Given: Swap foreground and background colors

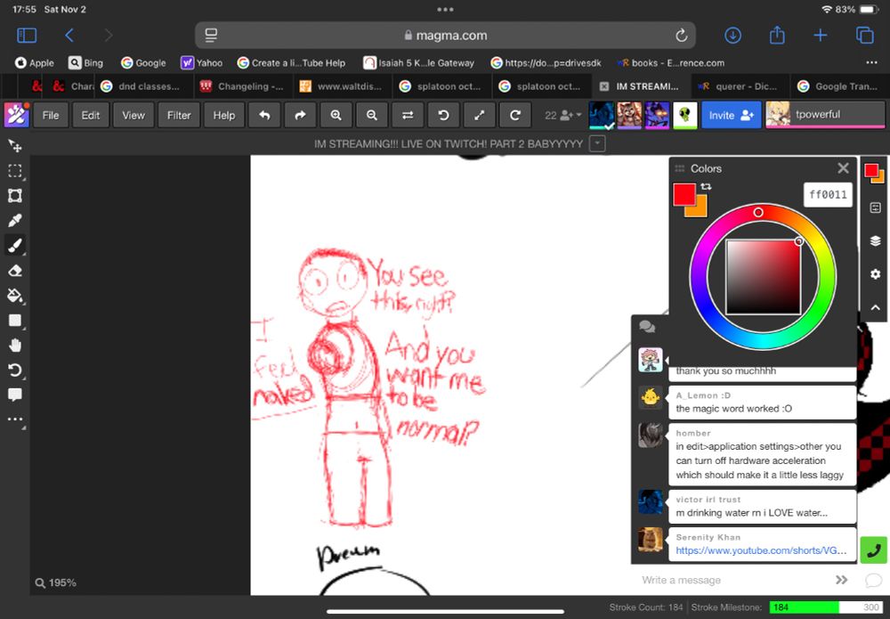Looking at the screenshot, I should coord(706,187).
